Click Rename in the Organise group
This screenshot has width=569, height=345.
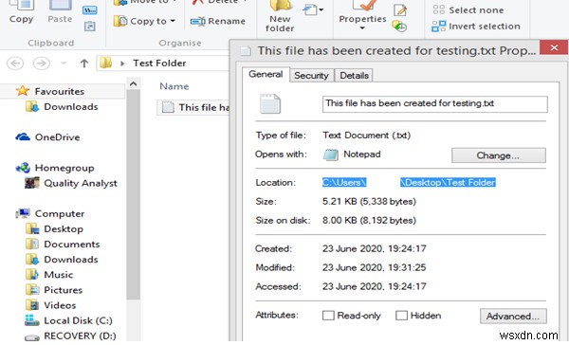pos(218,22)
